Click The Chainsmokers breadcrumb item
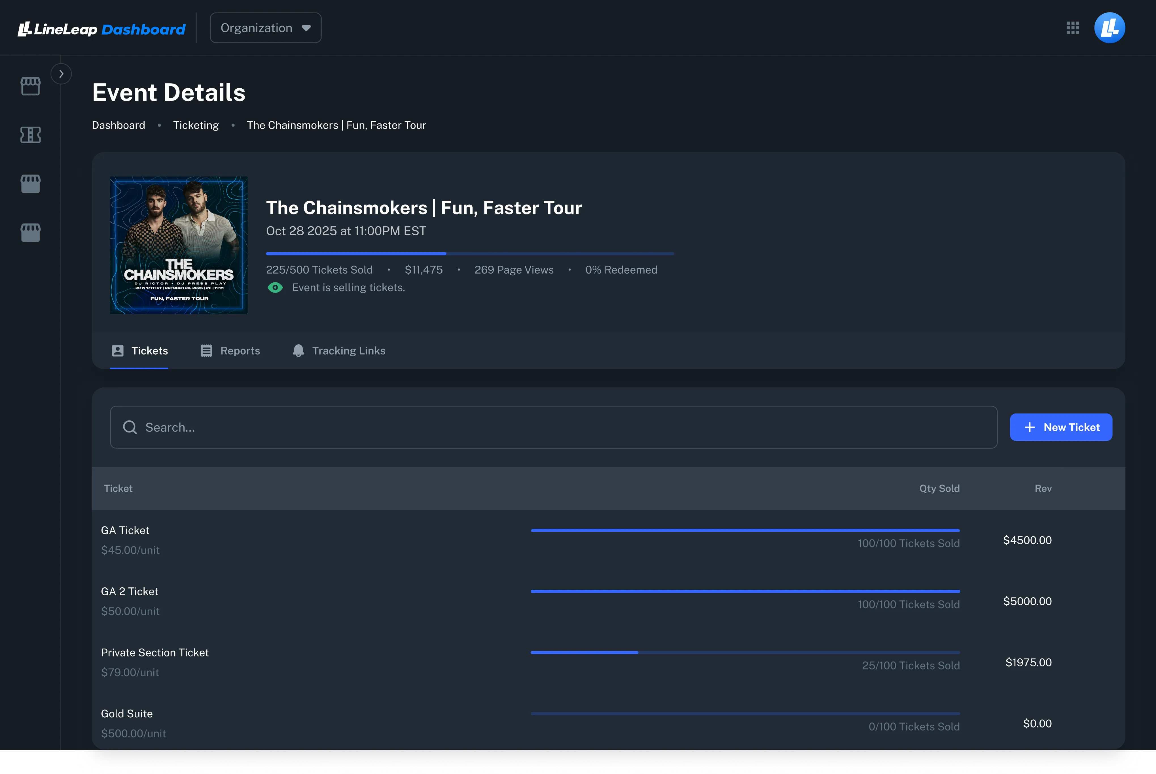Screen dimensions: 1156x774 click(336, 125)
